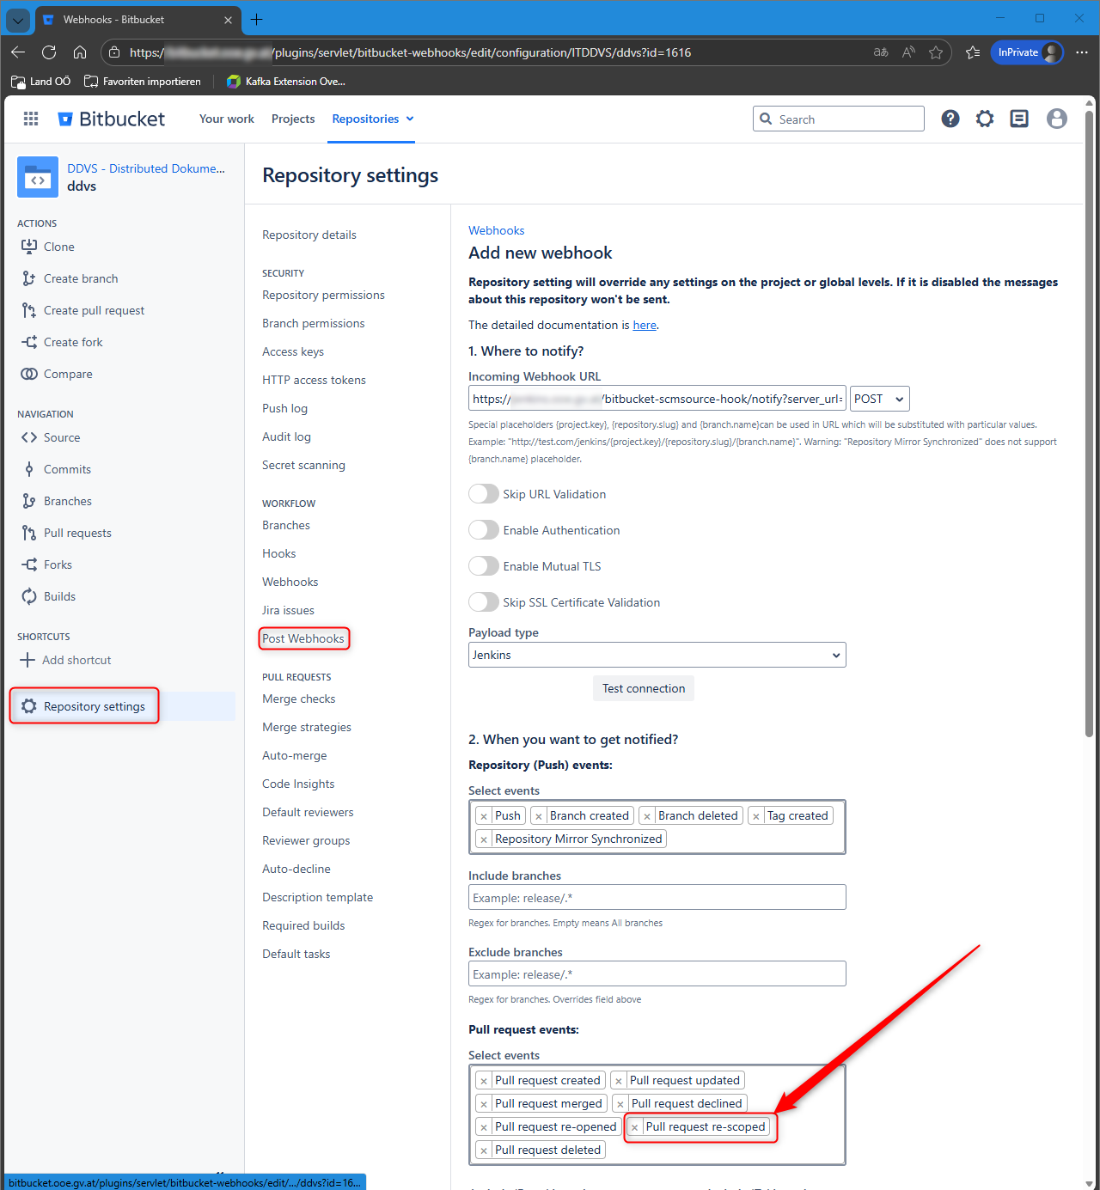Open the user profile avatar icon
1100x1190 pixels.
(x=1056, y=119)
